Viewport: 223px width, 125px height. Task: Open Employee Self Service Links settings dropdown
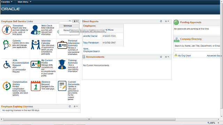[x=76, y=21]
